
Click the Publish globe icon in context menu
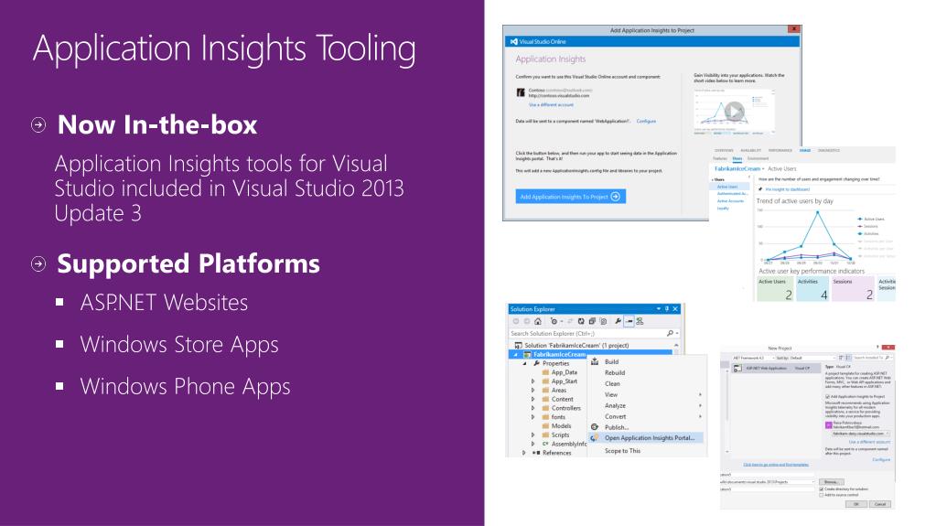pos(595,427)
